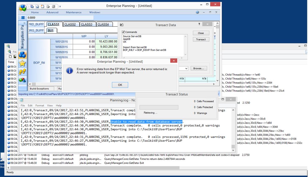Open the dropdown beside the Browse button

(186, 68)
